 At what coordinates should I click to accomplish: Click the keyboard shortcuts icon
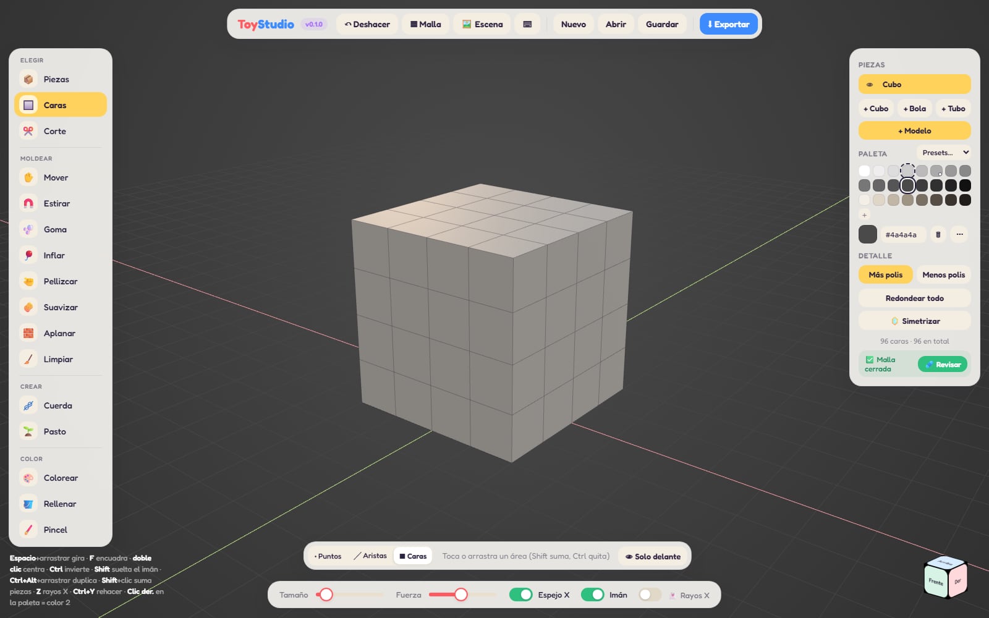point(527,24)
